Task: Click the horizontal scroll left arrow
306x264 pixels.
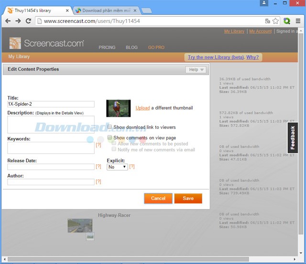Action: (5, 259)
